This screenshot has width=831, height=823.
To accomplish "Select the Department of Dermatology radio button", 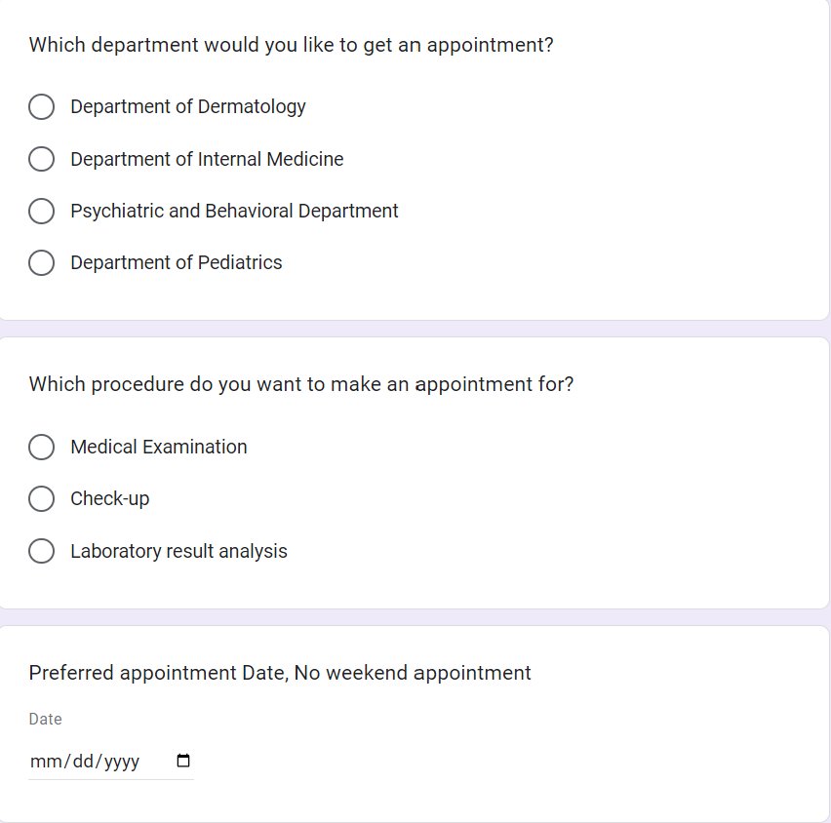I will 41,107.
